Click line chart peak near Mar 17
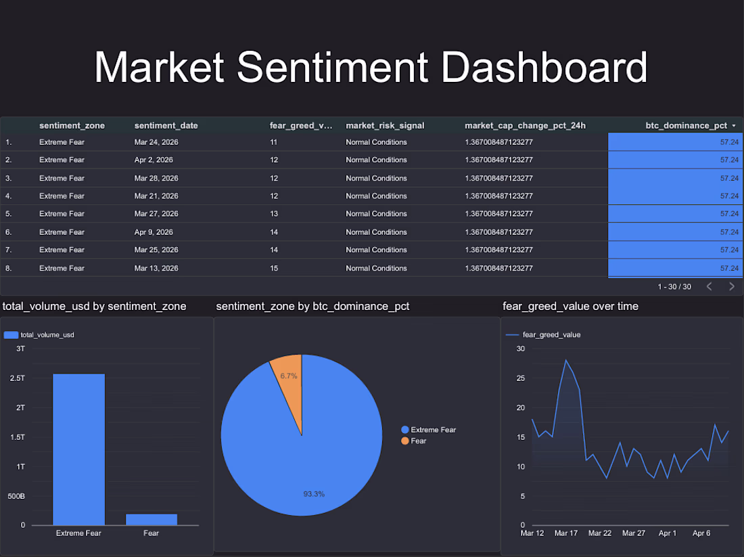 point(566,361)
